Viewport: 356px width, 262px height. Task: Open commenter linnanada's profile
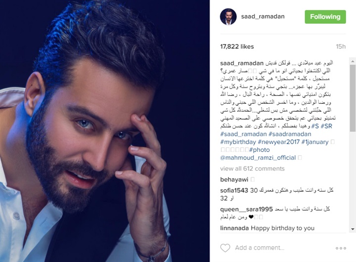(234, 228)
